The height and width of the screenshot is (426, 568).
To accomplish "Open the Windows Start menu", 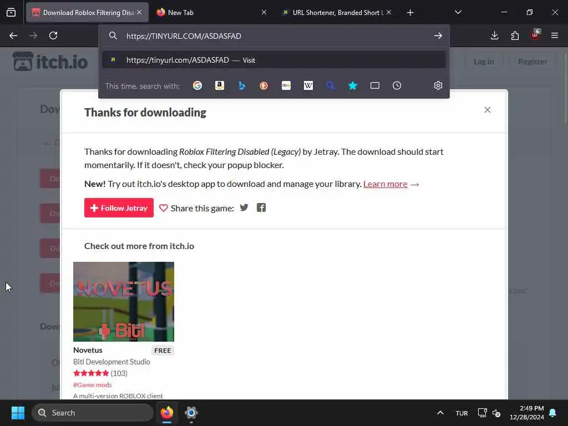I will 18,413.
